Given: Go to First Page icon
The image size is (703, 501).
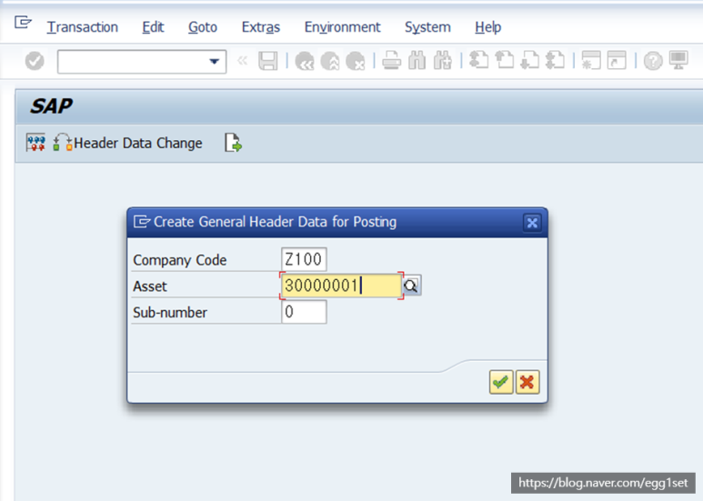Looking at the screenshot, I should click(x=478, y=60).
